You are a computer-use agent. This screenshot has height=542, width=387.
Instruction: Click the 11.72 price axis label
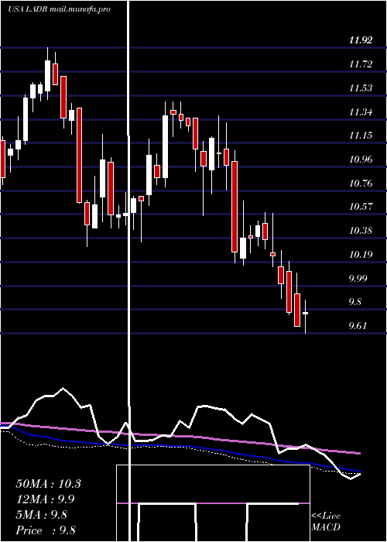[361, 64]
